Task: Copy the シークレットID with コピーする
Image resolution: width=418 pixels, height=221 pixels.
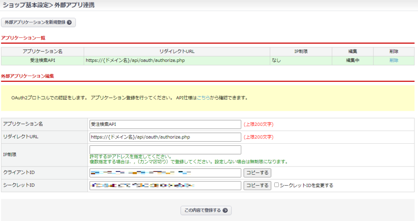Action: point(257,186)
